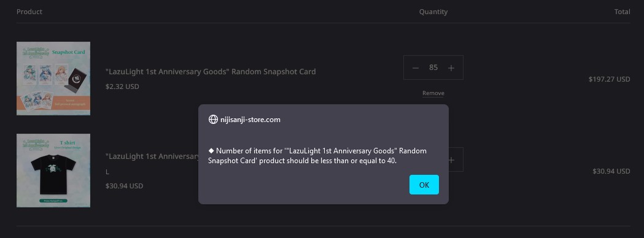Click the L size label under T-shirt
Screen dimensions: 644x238
[x=107, y=172]
